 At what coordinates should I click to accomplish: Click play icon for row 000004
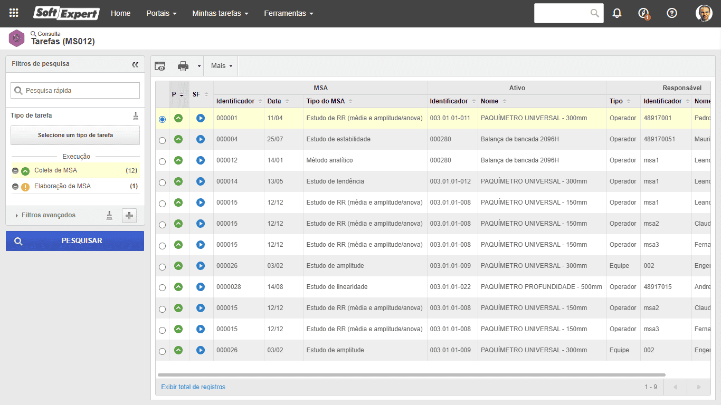201,139
